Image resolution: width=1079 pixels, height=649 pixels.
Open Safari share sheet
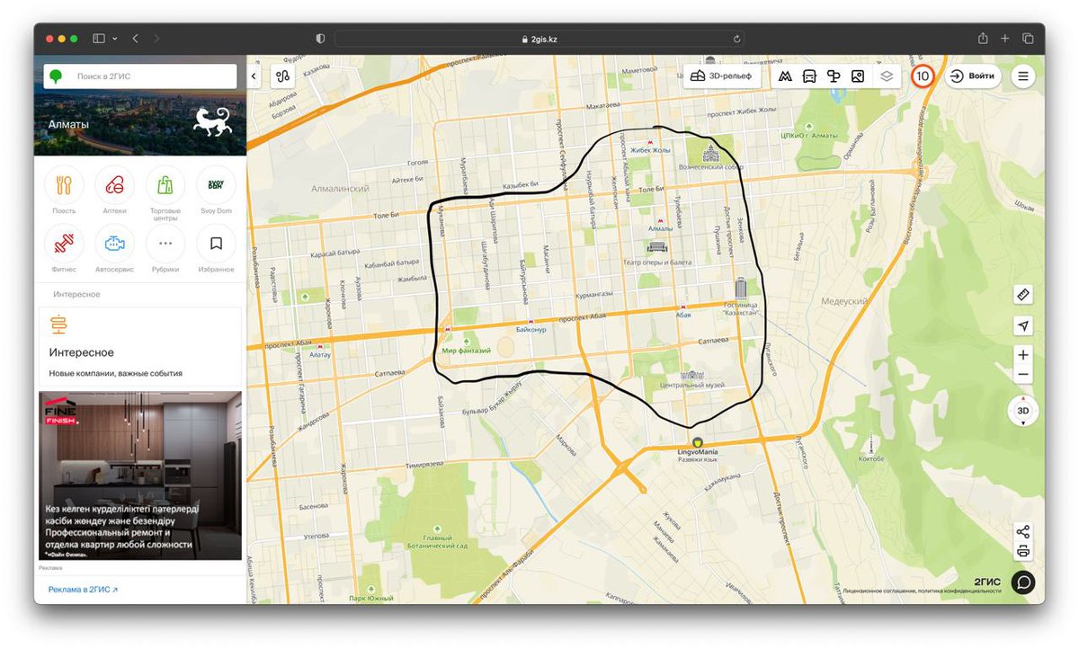(983, 38)
